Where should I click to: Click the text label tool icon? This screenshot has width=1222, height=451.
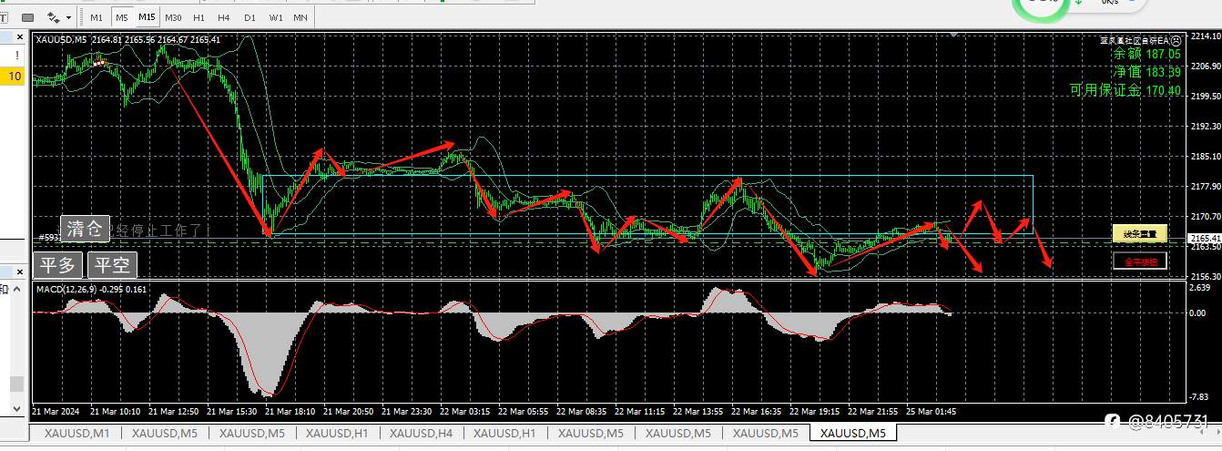(x=4, y=16)
